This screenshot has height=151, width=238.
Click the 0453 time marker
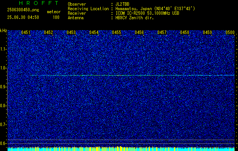[71, 32]
